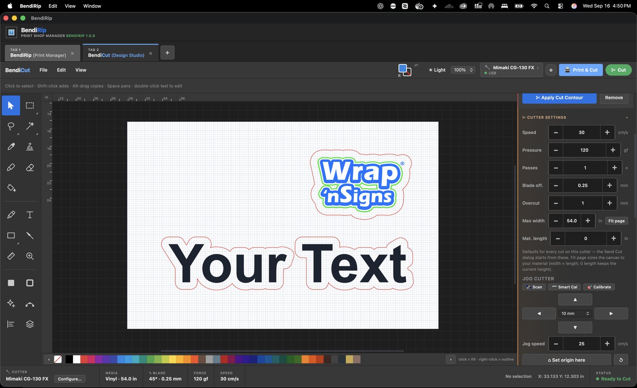Swap fill and stroke colors
Viewport: 637px width, 388px height.
(416, 65)
